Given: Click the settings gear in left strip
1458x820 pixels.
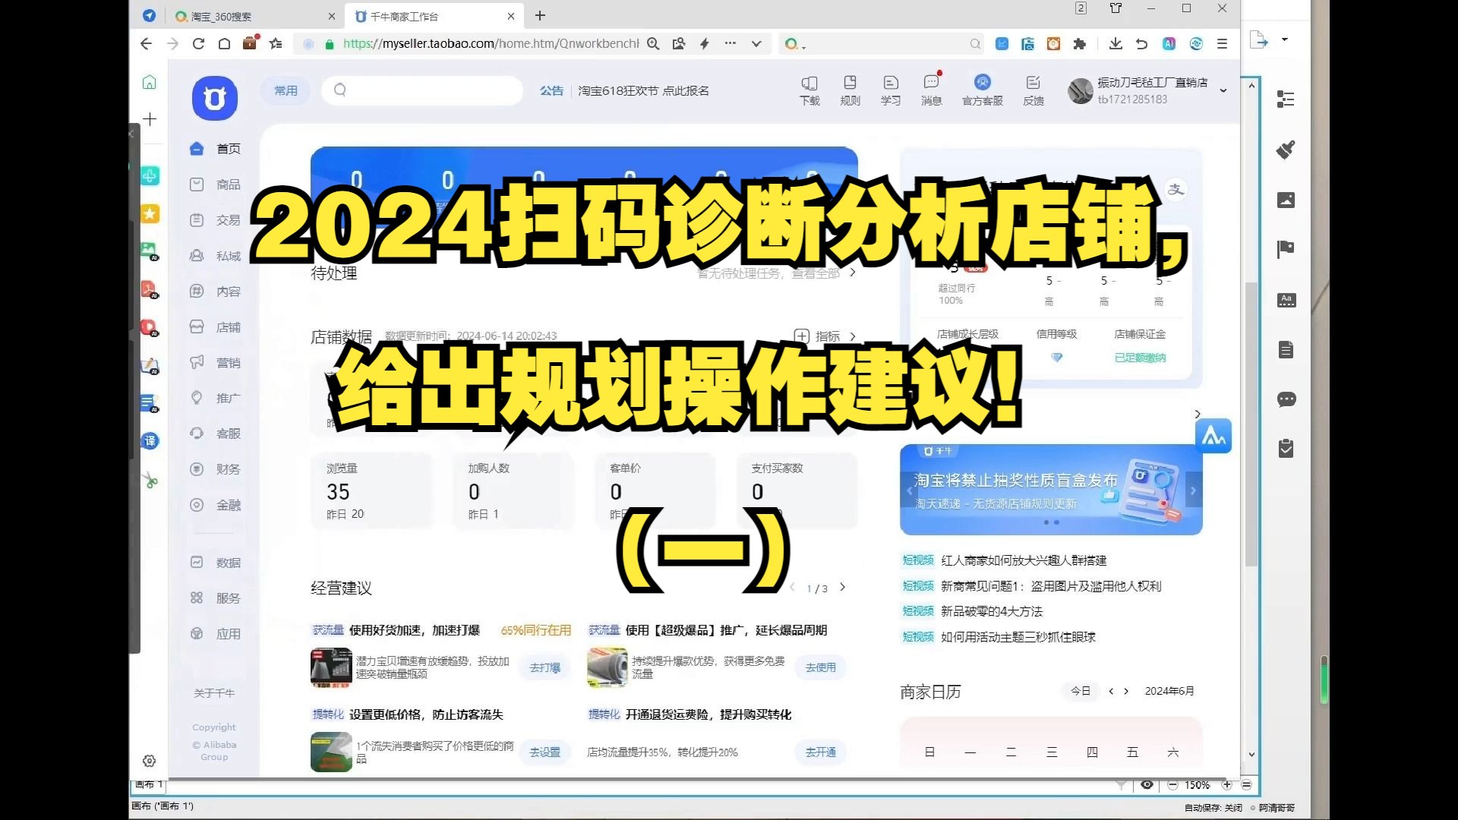Looking at the screenshot, I should click(x=150, y=761).
